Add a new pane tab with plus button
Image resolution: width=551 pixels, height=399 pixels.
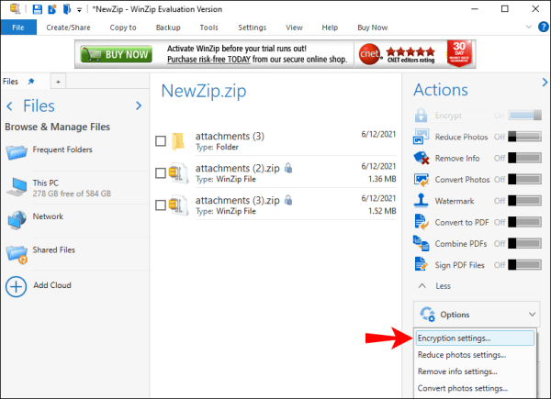tap(59, 82)
